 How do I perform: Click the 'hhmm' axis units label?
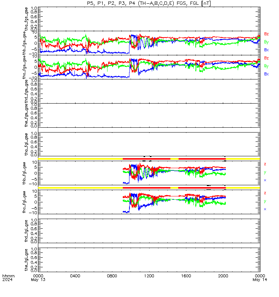9,276
